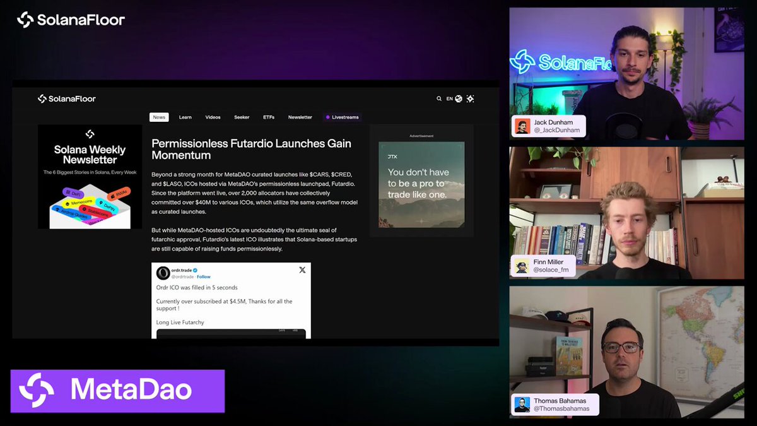Viewport: 757px width, 426px height.
Task: Go to the Learn tab
Action: coord(185,117)
